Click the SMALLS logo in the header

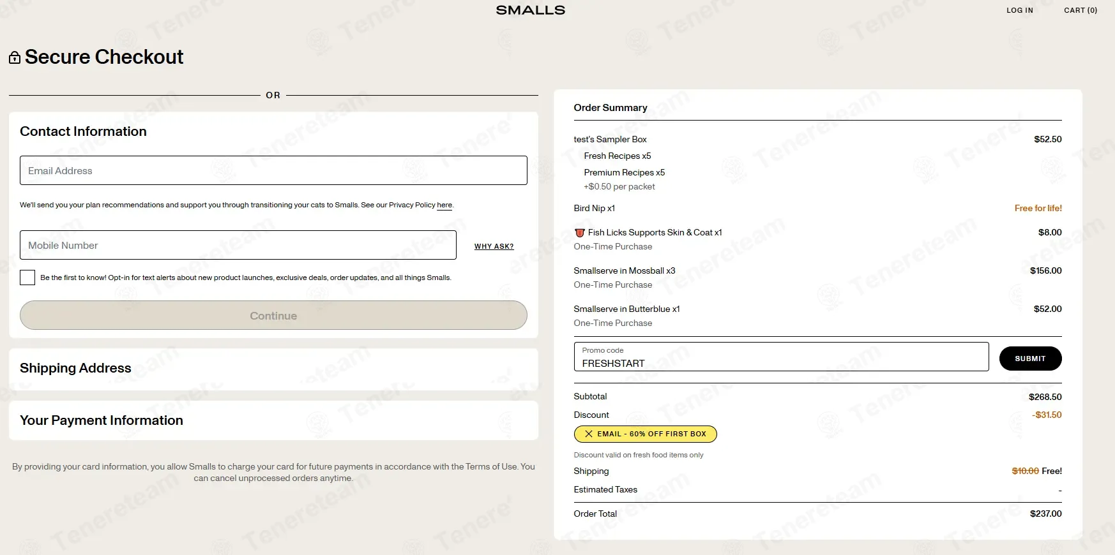(x=530, y=10)
